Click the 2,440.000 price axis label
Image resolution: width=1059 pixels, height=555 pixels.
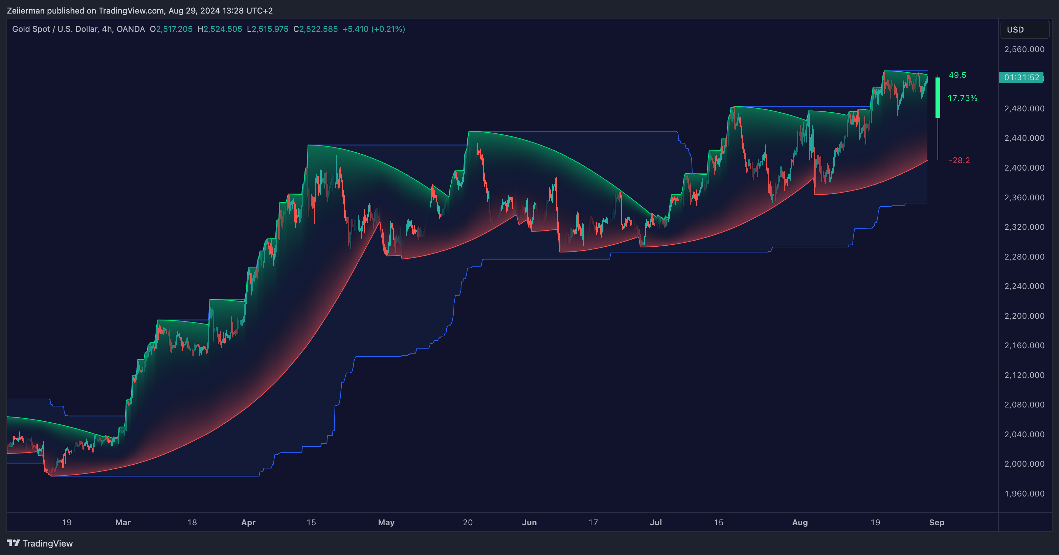pyautogui.click(x=1024, y=138)
